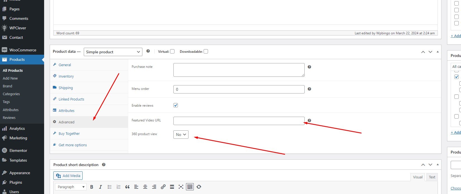Click the toolbar toggle keyboard icon
Screen dimensions: 461x194
pos(190,187)
